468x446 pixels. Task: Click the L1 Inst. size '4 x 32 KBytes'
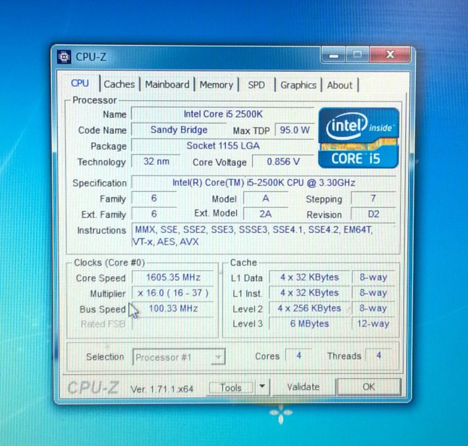[310, 293]
